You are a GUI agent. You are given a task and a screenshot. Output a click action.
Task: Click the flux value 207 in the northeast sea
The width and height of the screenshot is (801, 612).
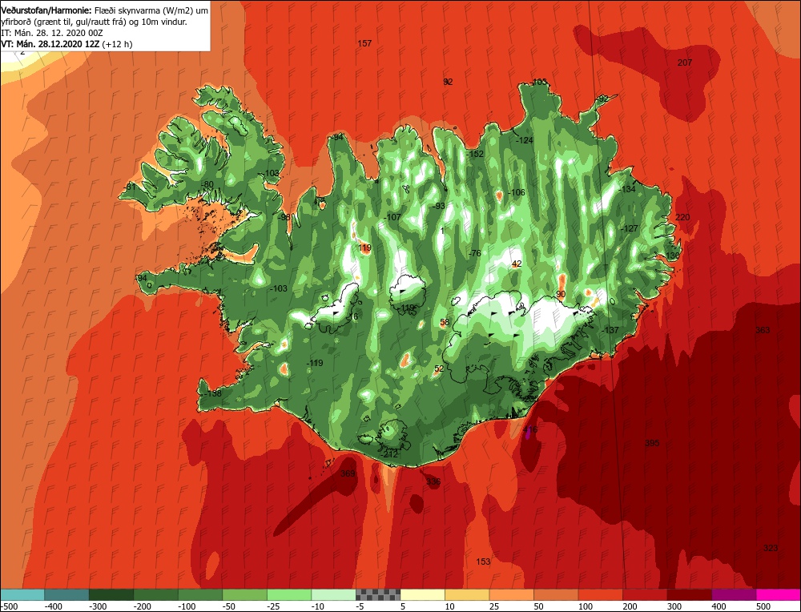pyautogui.click(x=685, y=62)
